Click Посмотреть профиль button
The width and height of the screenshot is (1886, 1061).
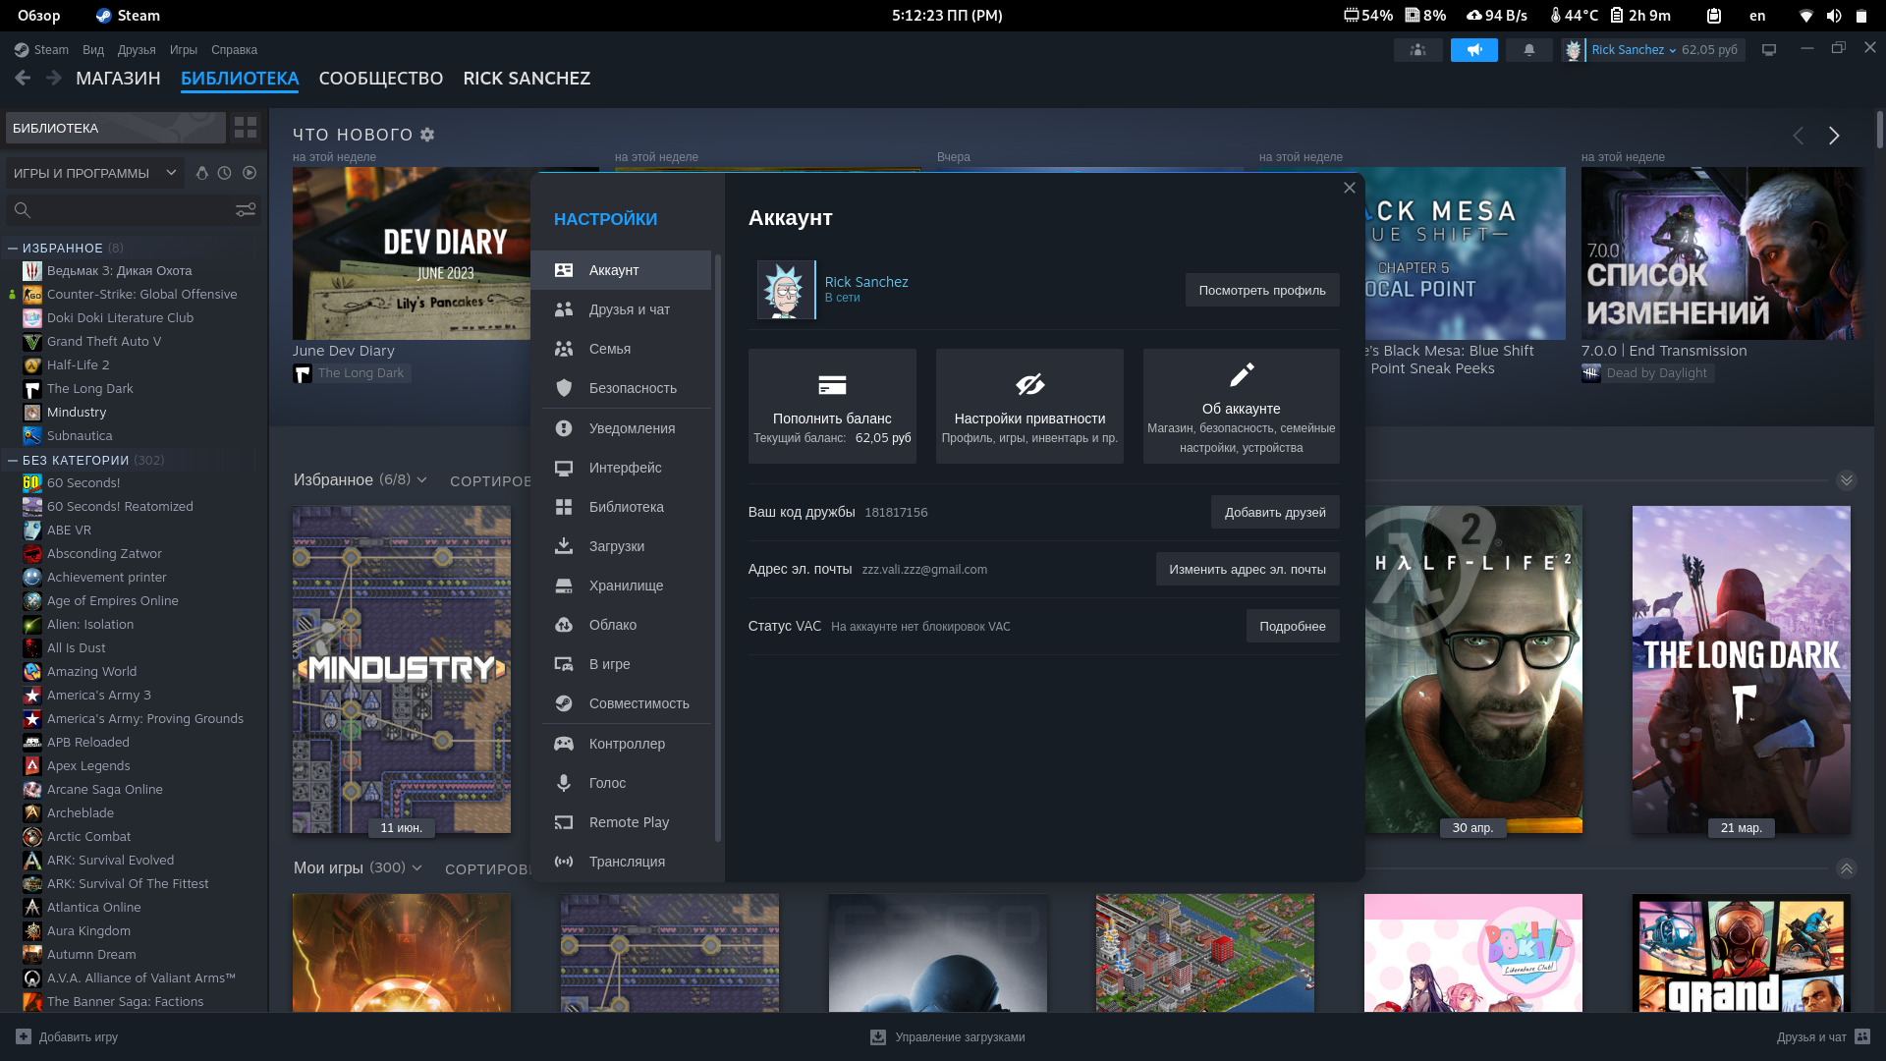1262,290
